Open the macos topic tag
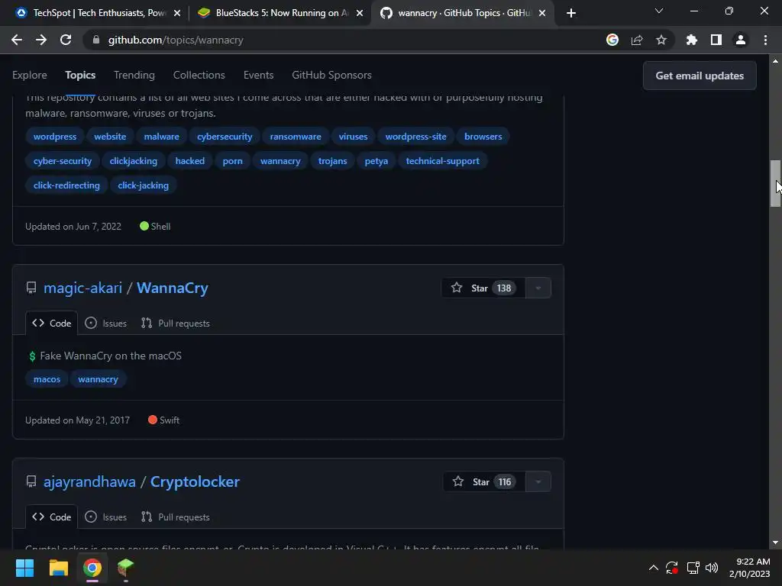The height and width of the screenshot is (586, 782). point(47,379)
